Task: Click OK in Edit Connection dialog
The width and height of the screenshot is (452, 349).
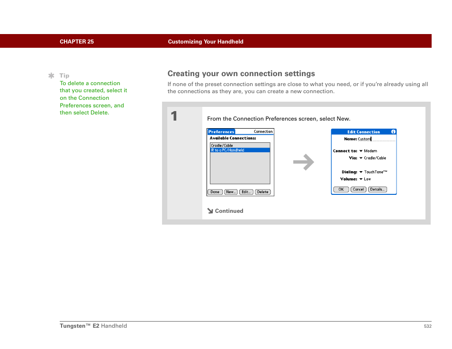Action: click(x=341, y=189)
